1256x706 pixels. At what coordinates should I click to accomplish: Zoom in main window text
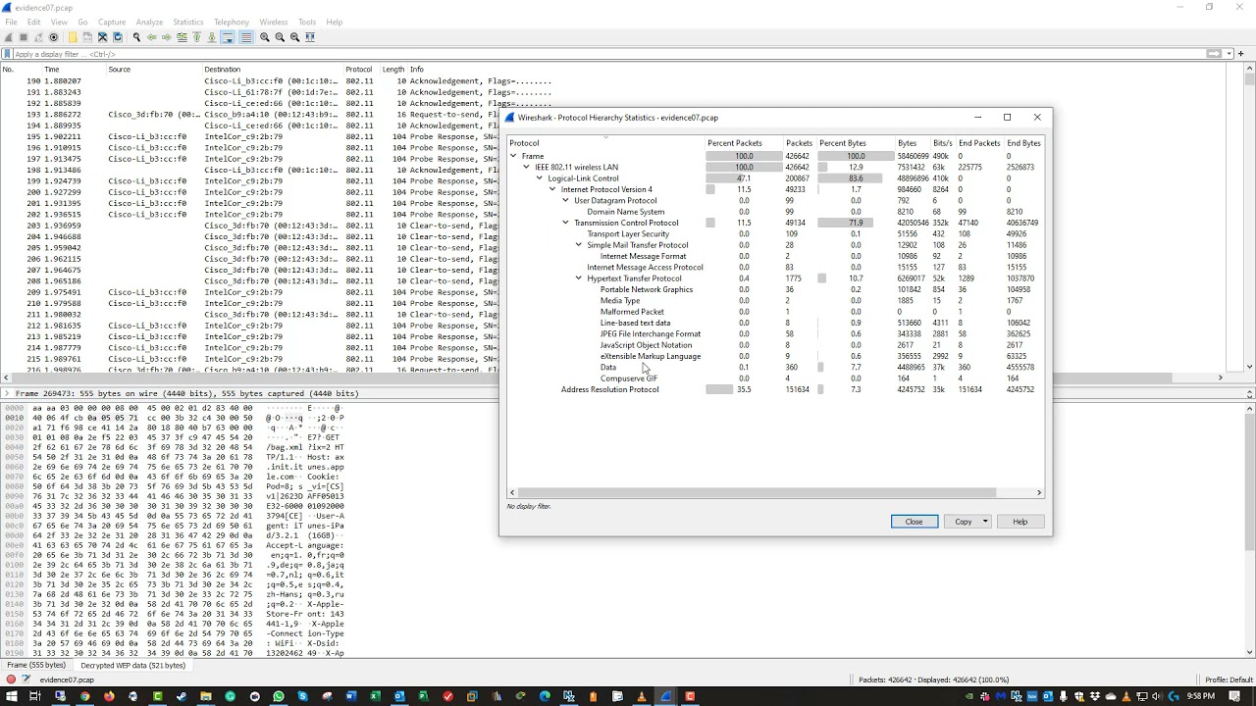[x=265, y=37]
